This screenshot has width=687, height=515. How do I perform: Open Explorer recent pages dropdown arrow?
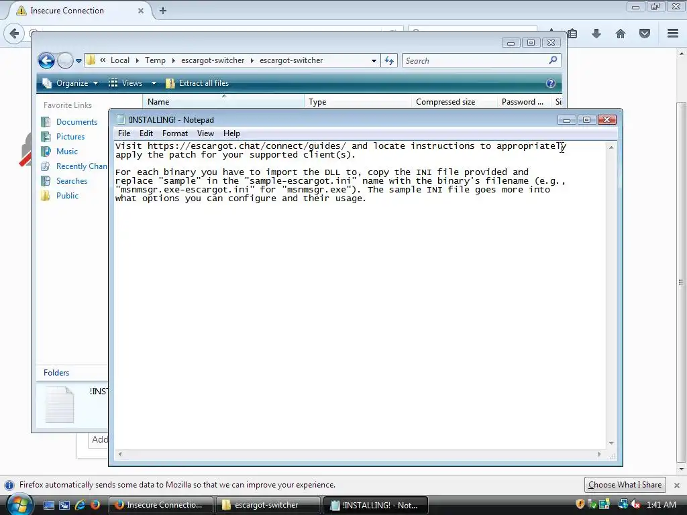pyautogui.click(x=79, y=61)
